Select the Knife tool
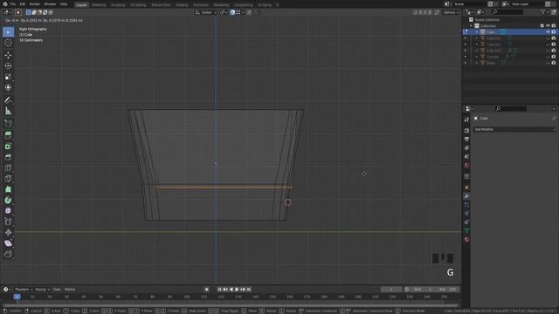The image size is (559, 314). [8, 178]
